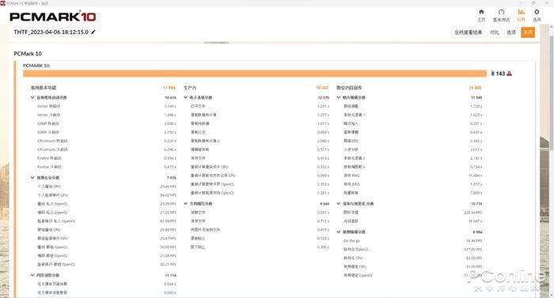Viewport: 554px width, 298px height.
Task: Click the 选项 button beside 对比
Action: [511, 32]
